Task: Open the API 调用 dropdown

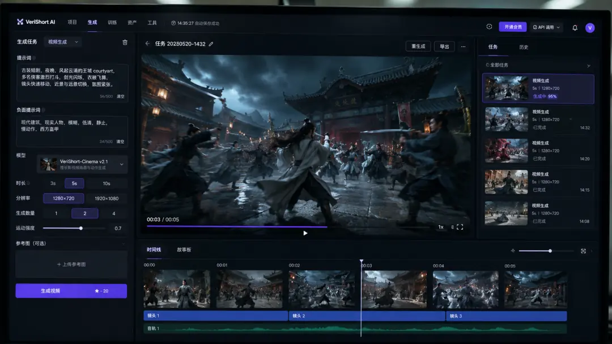Action: click(546, 27)
